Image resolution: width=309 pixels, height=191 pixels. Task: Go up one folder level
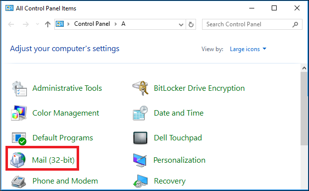coord(47,24)
